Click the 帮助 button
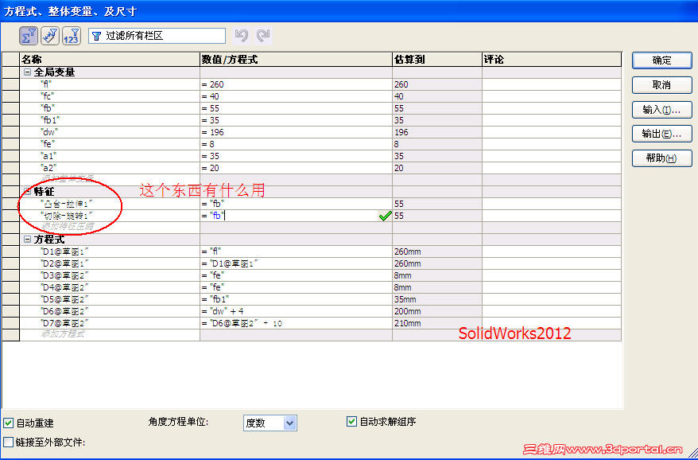Image resolution: width=698 pixels, height=460 pixels. coord(661,158)
